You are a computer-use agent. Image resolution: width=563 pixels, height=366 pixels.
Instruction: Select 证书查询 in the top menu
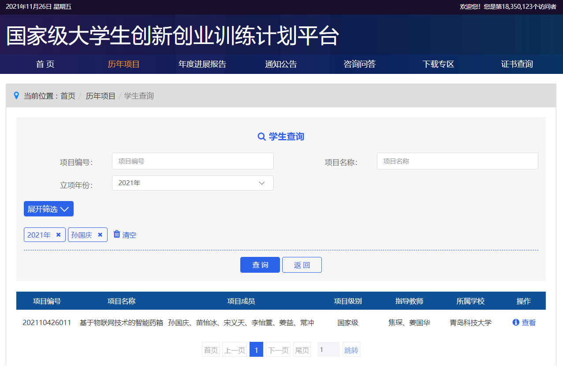tap(517, 64)
